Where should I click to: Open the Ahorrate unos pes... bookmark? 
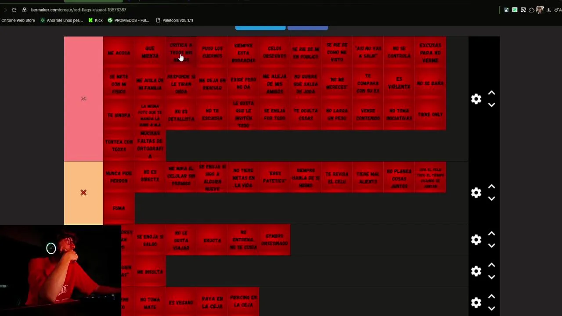[x=61, y=20]
